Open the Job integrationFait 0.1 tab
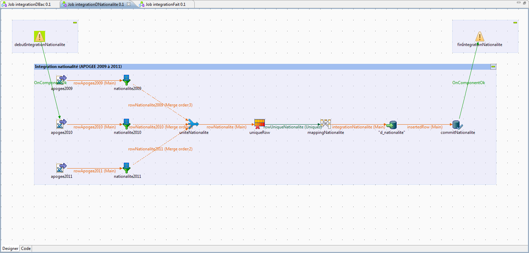Image resolution: width=529 pixels, height=253 pixels. 165,4
